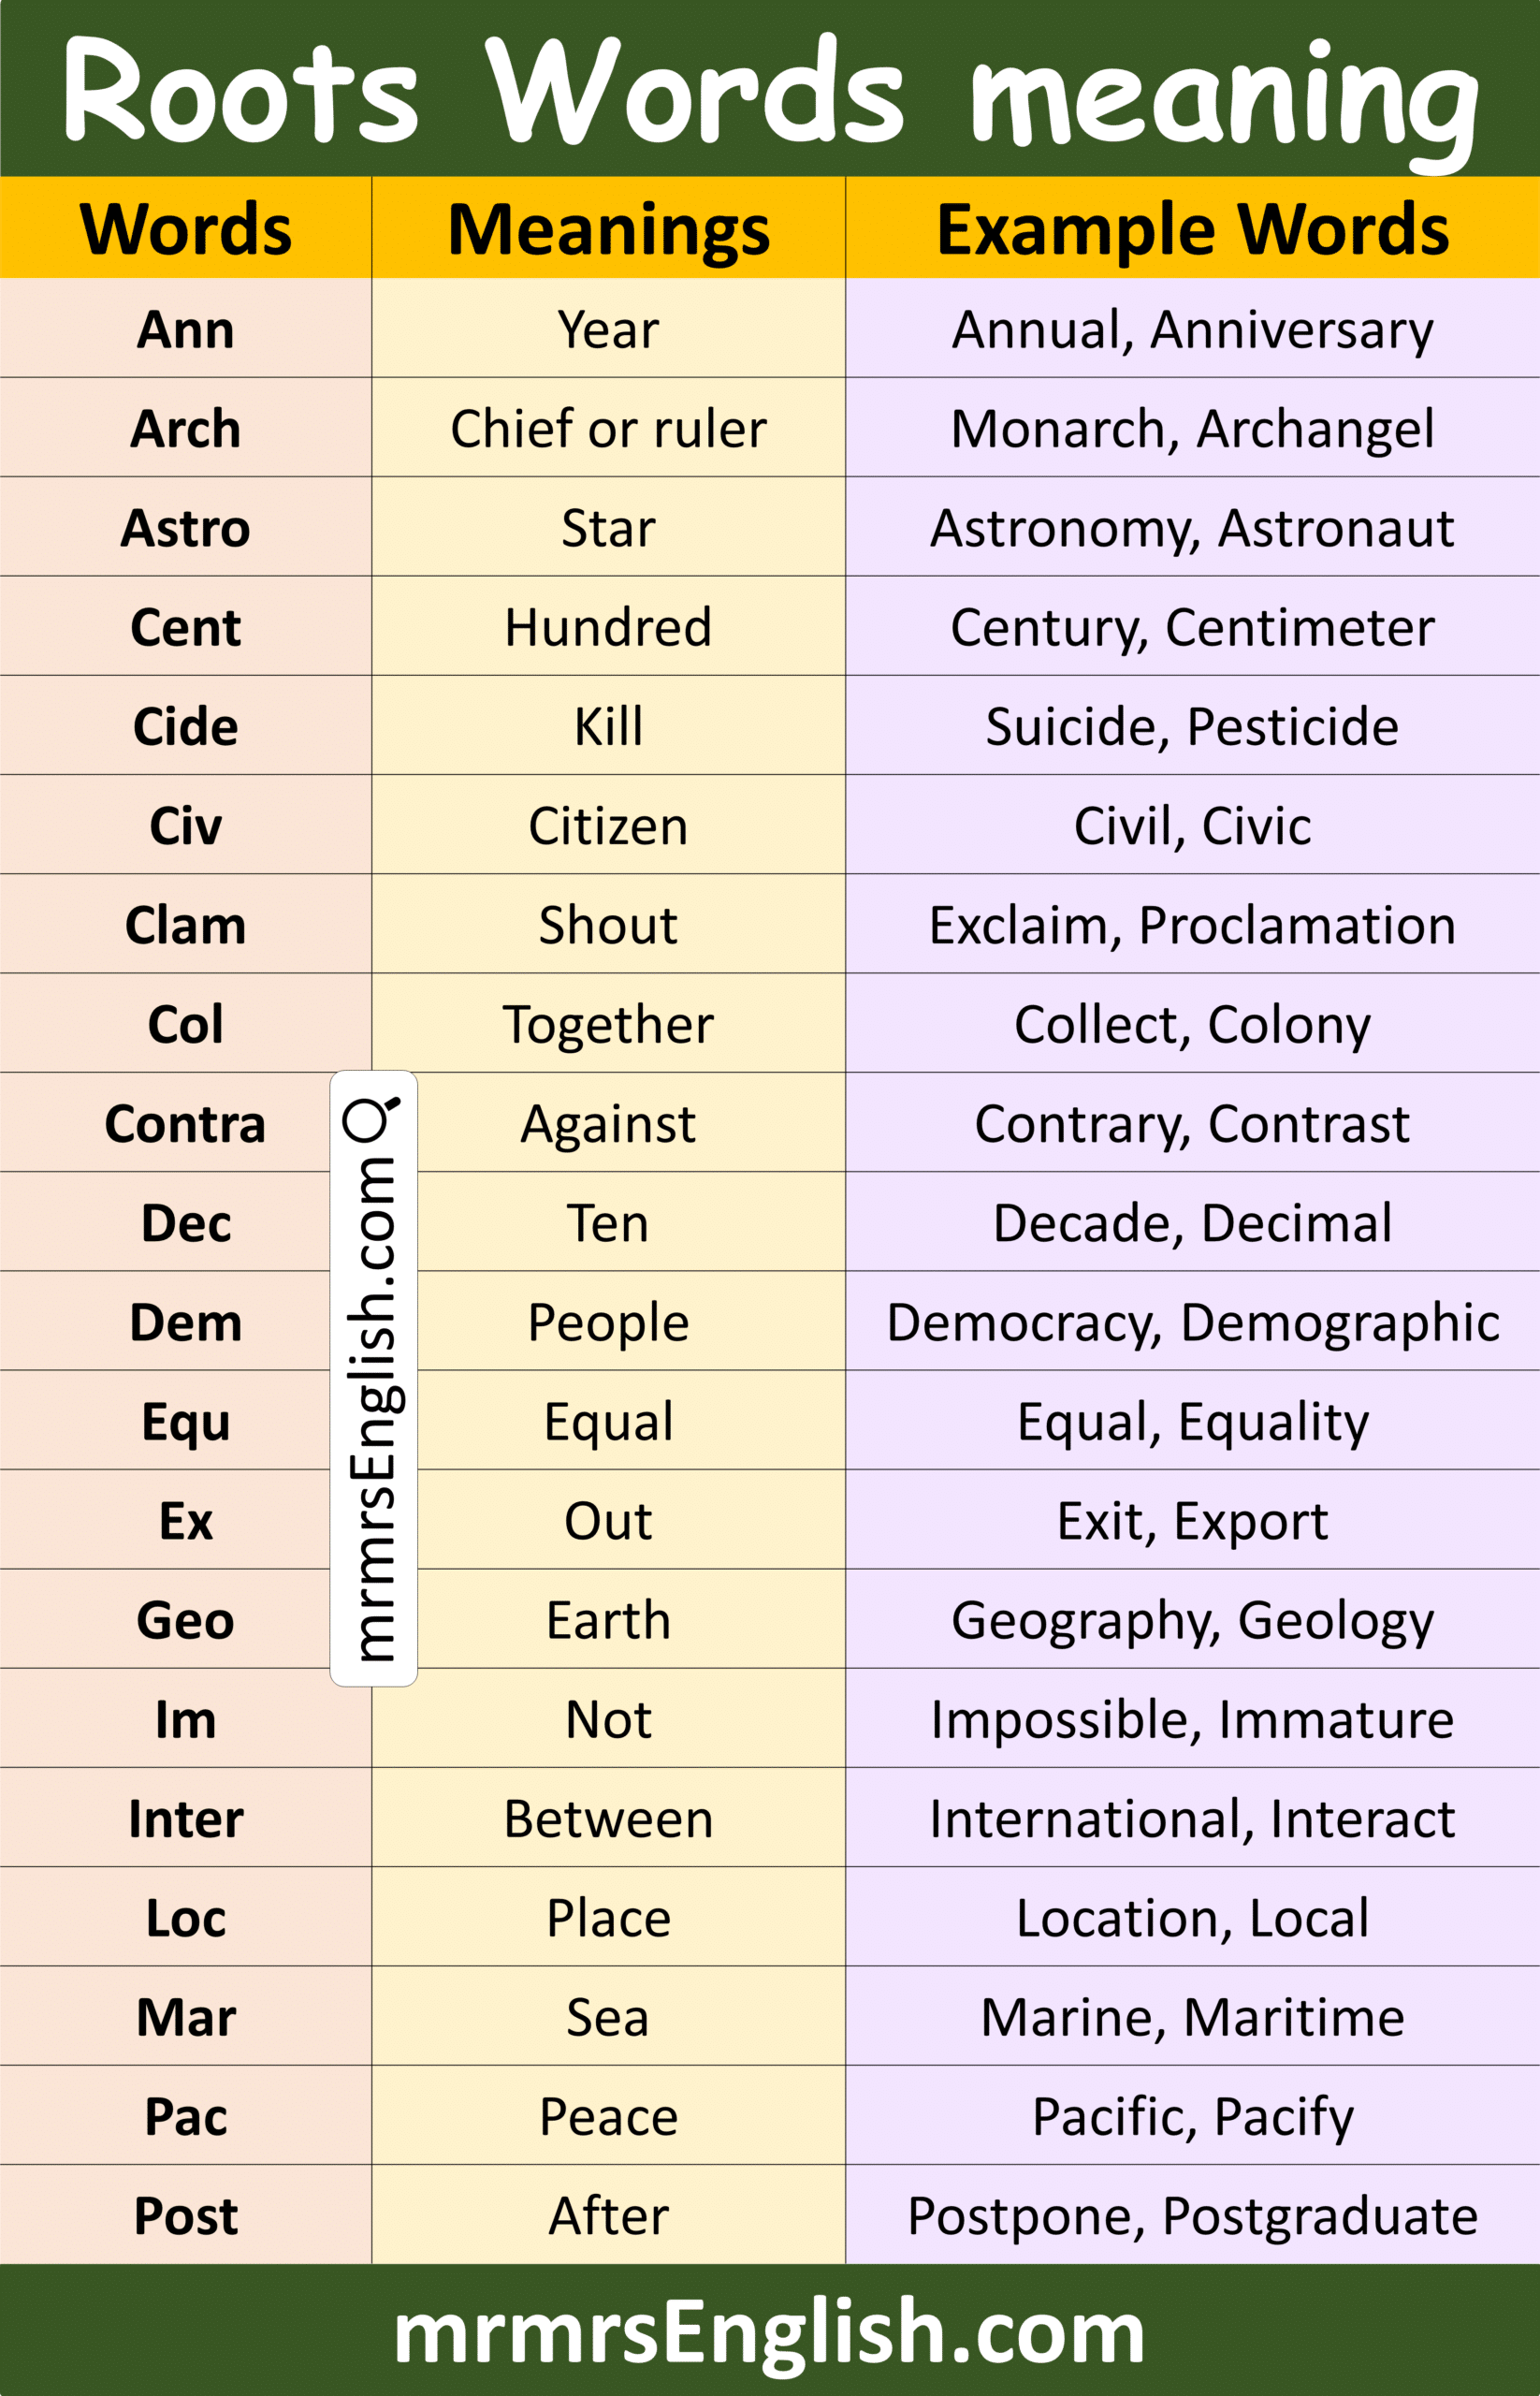Click the mrmrsEnglish.com footer link

point(769,2332)
